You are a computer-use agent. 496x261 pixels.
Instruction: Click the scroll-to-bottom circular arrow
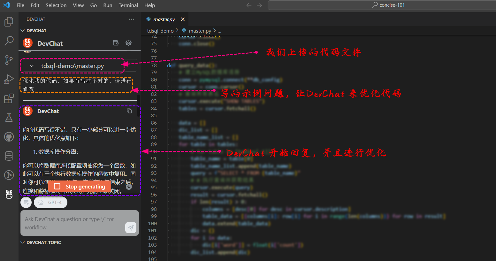click(129, 187)
